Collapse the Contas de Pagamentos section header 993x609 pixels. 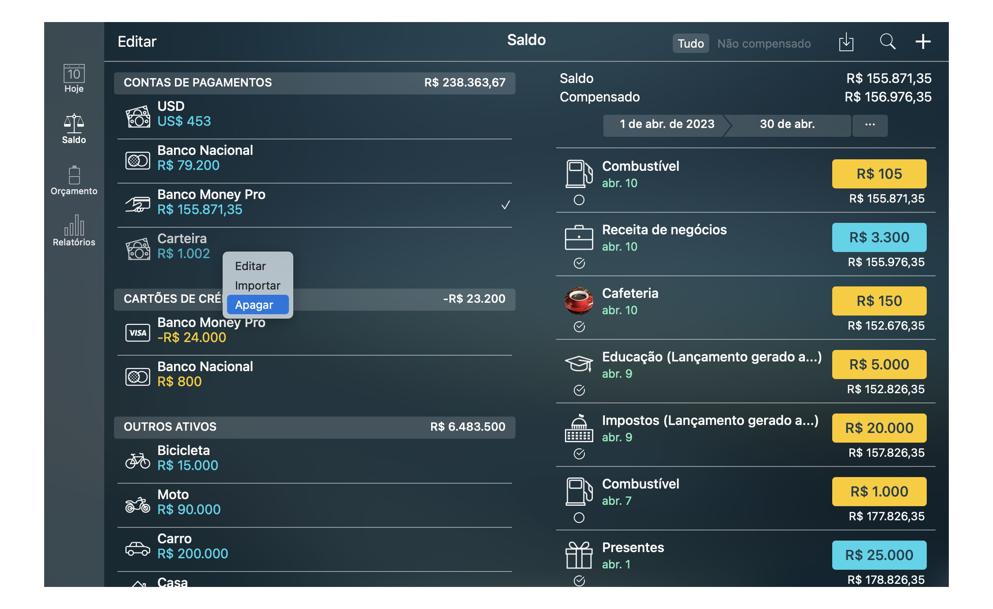(x=315, y=83)
